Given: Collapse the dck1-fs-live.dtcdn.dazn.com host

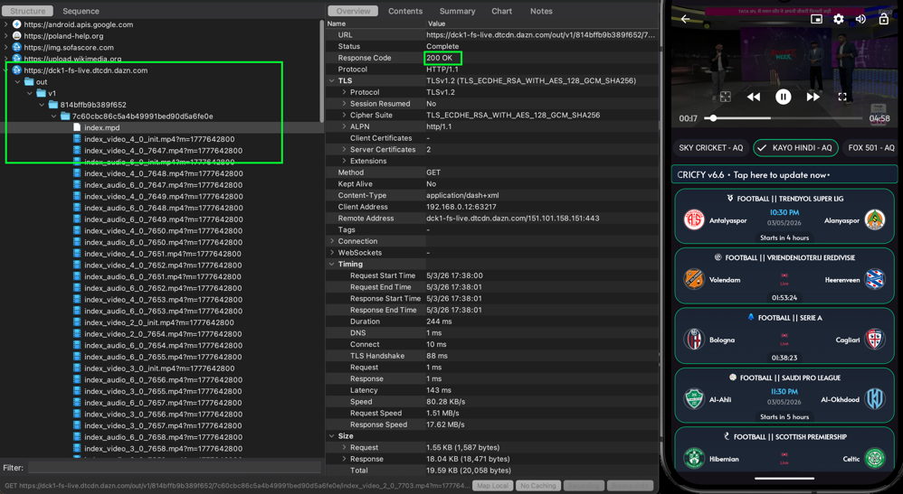Looking at the screenshot, I should [6, 70].
